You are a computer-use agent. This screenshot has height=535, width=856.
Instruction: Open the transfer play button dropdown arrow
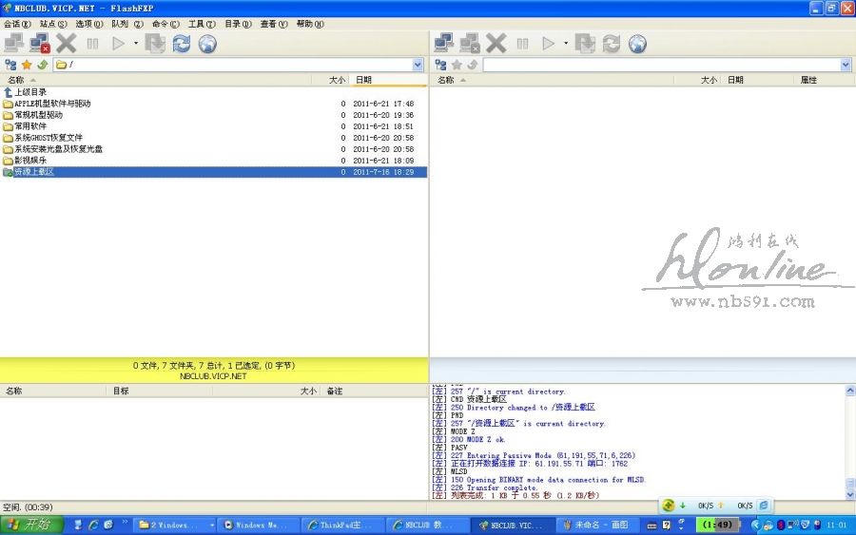coord(135,43)
